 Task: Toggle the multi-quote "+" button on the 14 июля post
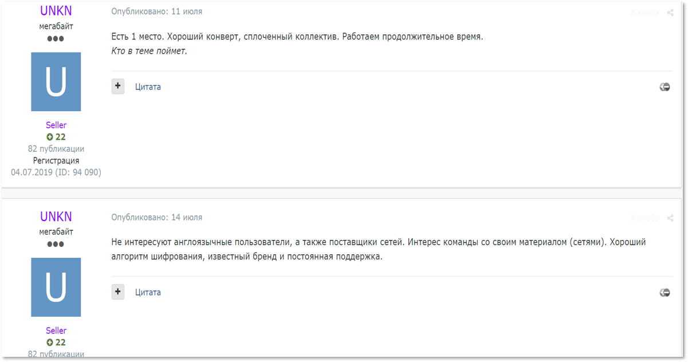click(118, 292)
